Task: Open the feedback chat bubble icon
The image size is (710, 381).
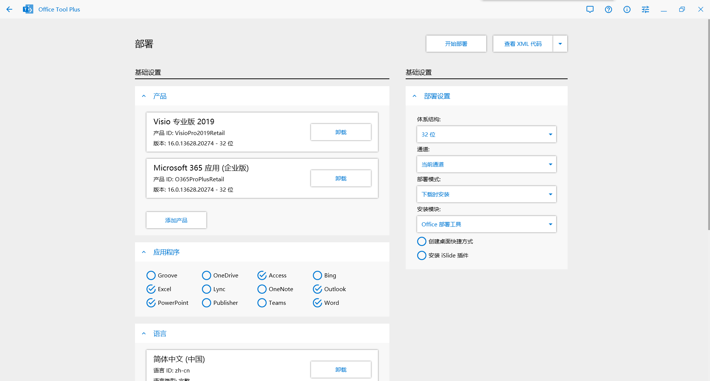Action: pyautogui.click(x=590, y=9)
